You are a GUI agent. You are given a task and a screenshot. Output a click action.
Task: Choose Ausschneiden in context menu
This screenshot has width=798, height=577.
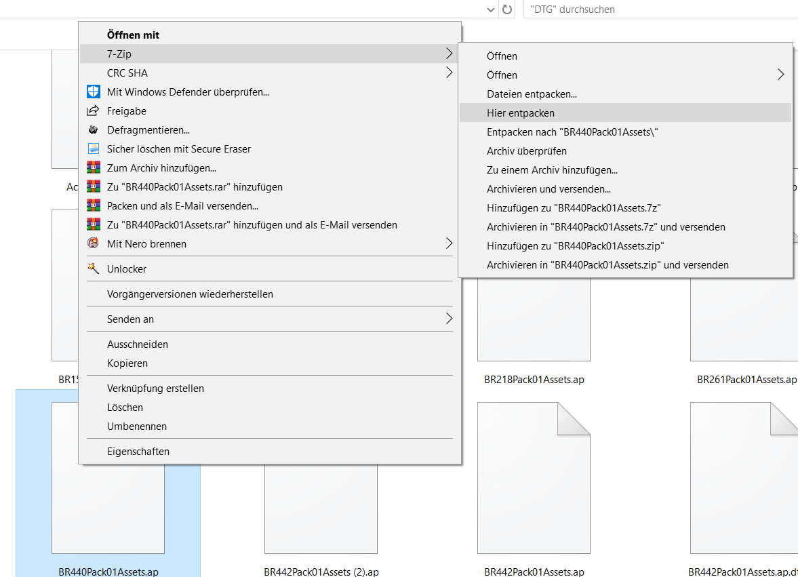point(271,344)
